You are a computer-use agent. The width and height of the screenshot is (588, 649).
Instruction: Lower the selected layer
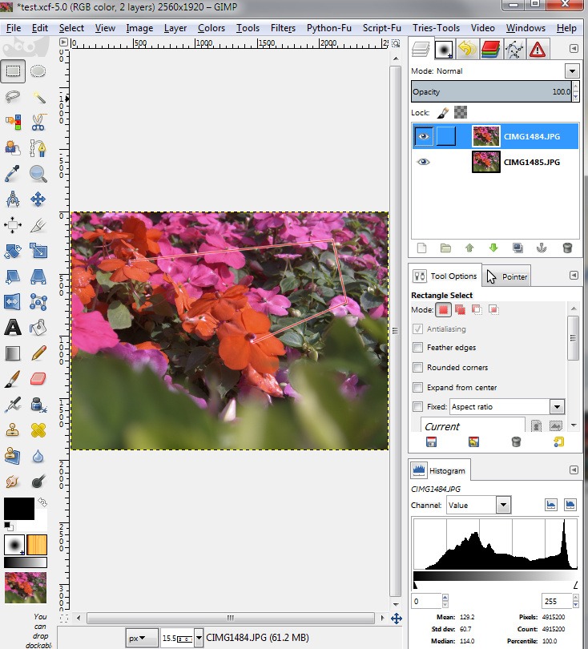[493, 248]
